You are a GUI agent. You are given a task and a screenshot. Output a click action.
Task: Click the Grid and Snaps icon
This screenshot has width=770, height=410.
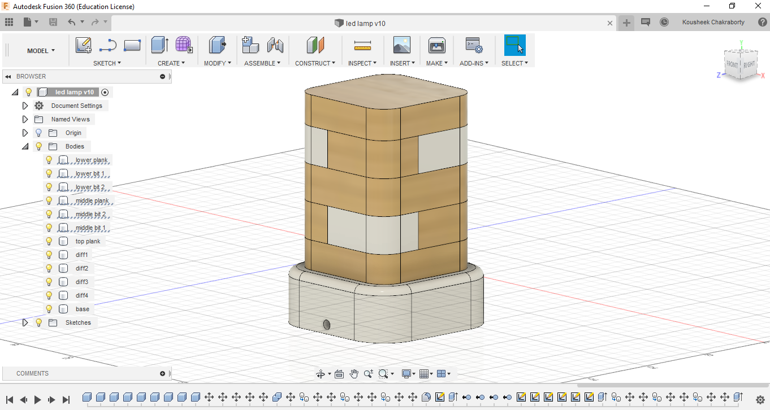tap(425, 373)
